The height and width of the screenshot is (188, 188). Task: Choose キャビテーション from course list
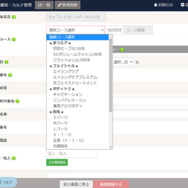(x=68, y=94)
